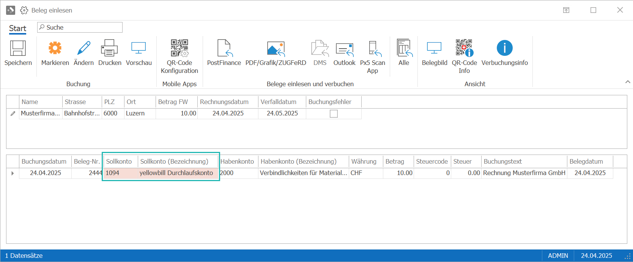Select the CHF currency cell
Screen dimensions: 633x262
366,173
